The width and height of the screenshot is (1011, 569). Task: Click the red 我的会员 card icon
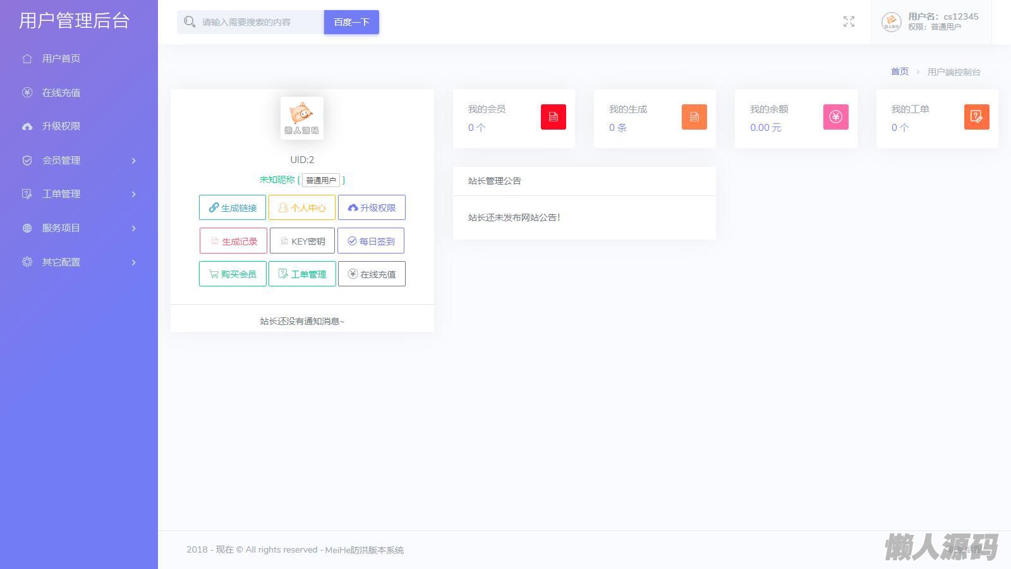tap(553, 117)
